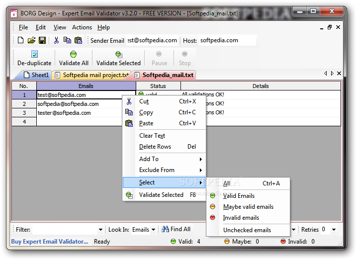Restore the inner document window
Screen dimensions: 357x260
pos(330,27)
